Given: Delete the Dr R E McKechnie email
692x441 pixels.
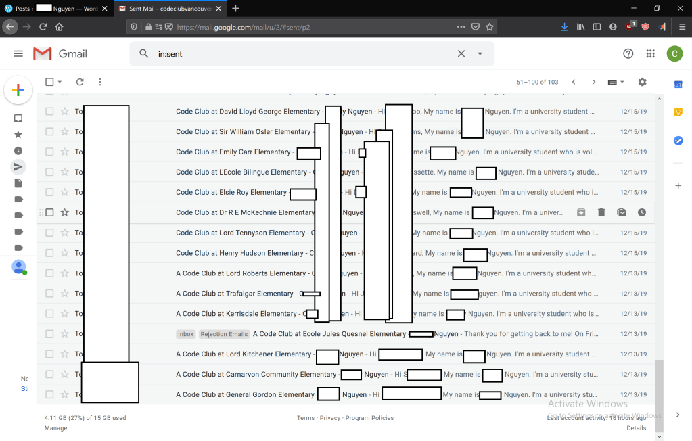Looking at the screenshot, I should [x=601, y=212].
